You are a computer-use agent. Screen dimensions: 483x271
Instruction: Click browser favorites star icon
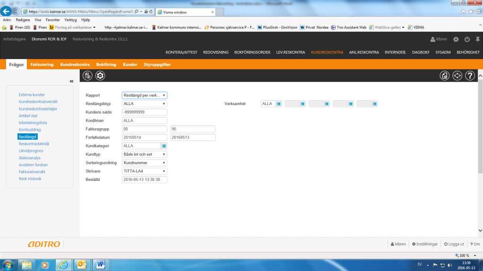coord(470,12)
